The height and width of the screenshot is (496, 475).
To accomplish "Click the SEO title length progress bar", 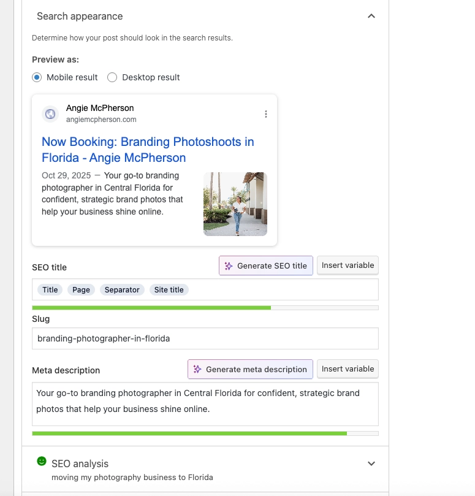I will pos(205,308).
